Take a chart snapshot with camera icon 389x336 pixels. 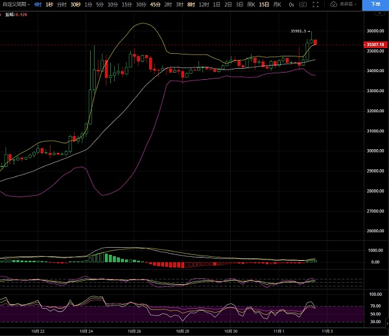pyautogui.click(x=303, y=5)
